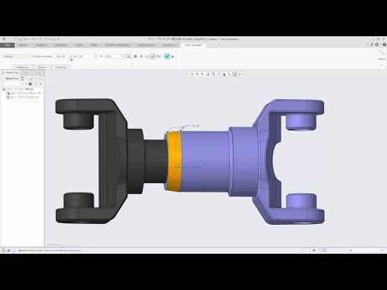Cancel the chamfer with the X icon
Screen dimensions: 387x290
pos(173,56)
